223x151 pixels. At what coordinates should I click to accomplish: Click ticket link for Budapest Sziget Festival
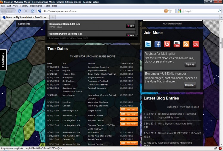pos(127,77)
